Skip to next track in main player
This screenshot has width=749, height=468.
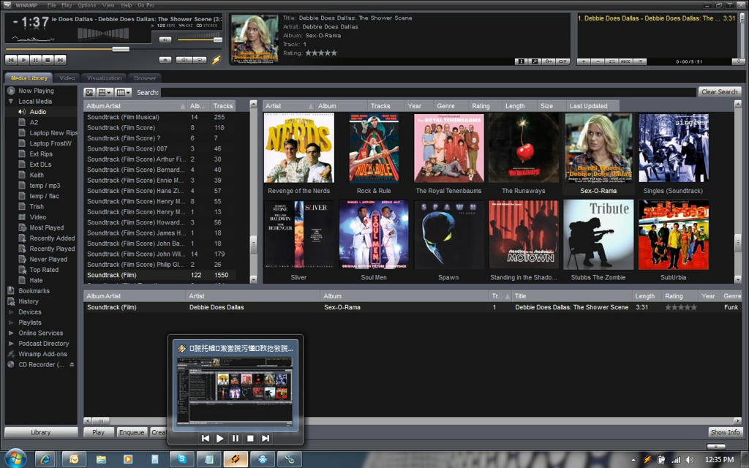tap(60, 60)
